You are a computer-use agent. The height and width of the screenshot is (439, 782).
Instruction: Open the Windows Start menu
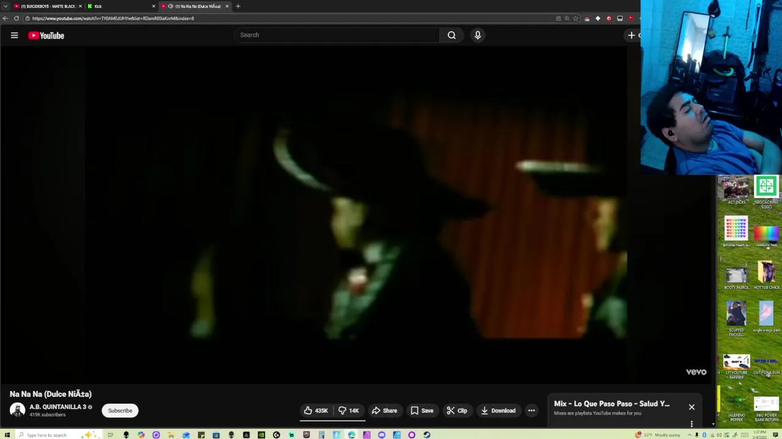click(x=7, y=435)
